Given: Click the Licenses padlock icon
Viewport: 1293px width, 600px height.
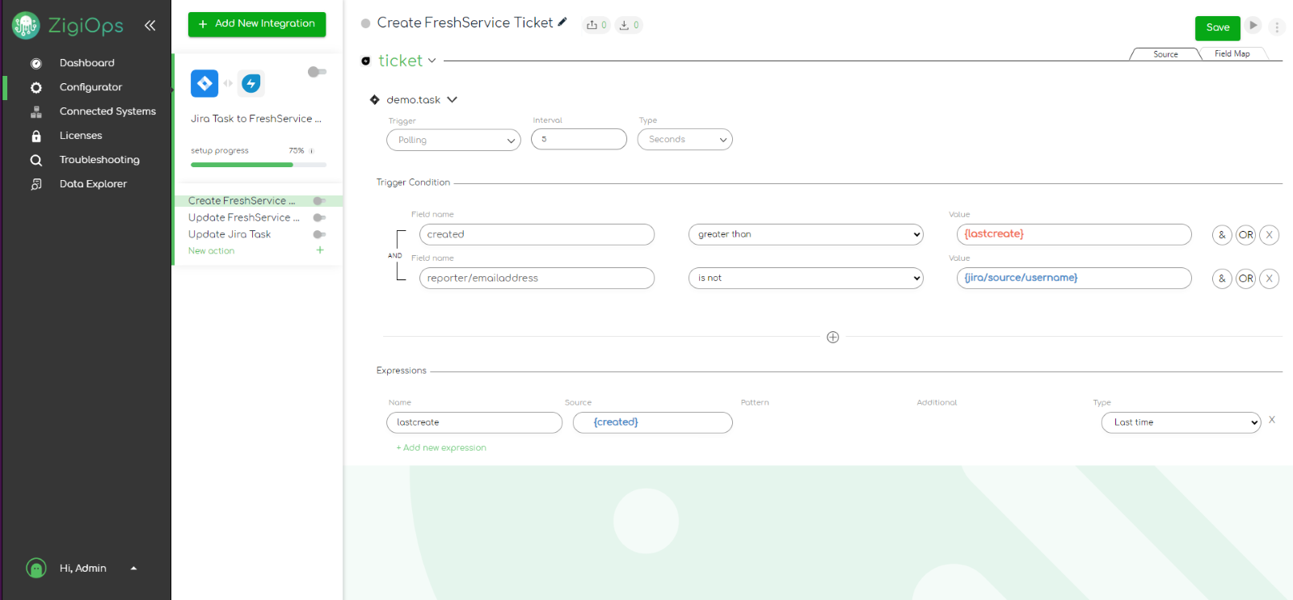Looking at the screenshot, I should pos(36,136).
